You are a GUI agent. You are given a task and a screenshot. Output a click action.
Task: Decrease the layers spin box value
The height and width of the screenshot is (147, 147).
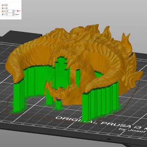click(x=14, y=15)
